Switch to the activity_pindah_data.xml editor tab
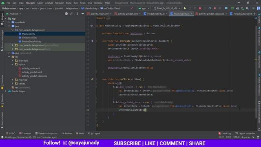 [x=211, y=14]
